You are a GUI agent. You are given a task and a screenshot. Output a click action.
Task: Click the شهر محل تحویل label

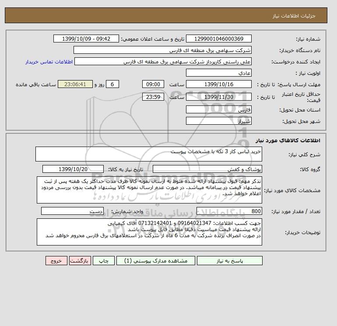click(x=301, y=121)
